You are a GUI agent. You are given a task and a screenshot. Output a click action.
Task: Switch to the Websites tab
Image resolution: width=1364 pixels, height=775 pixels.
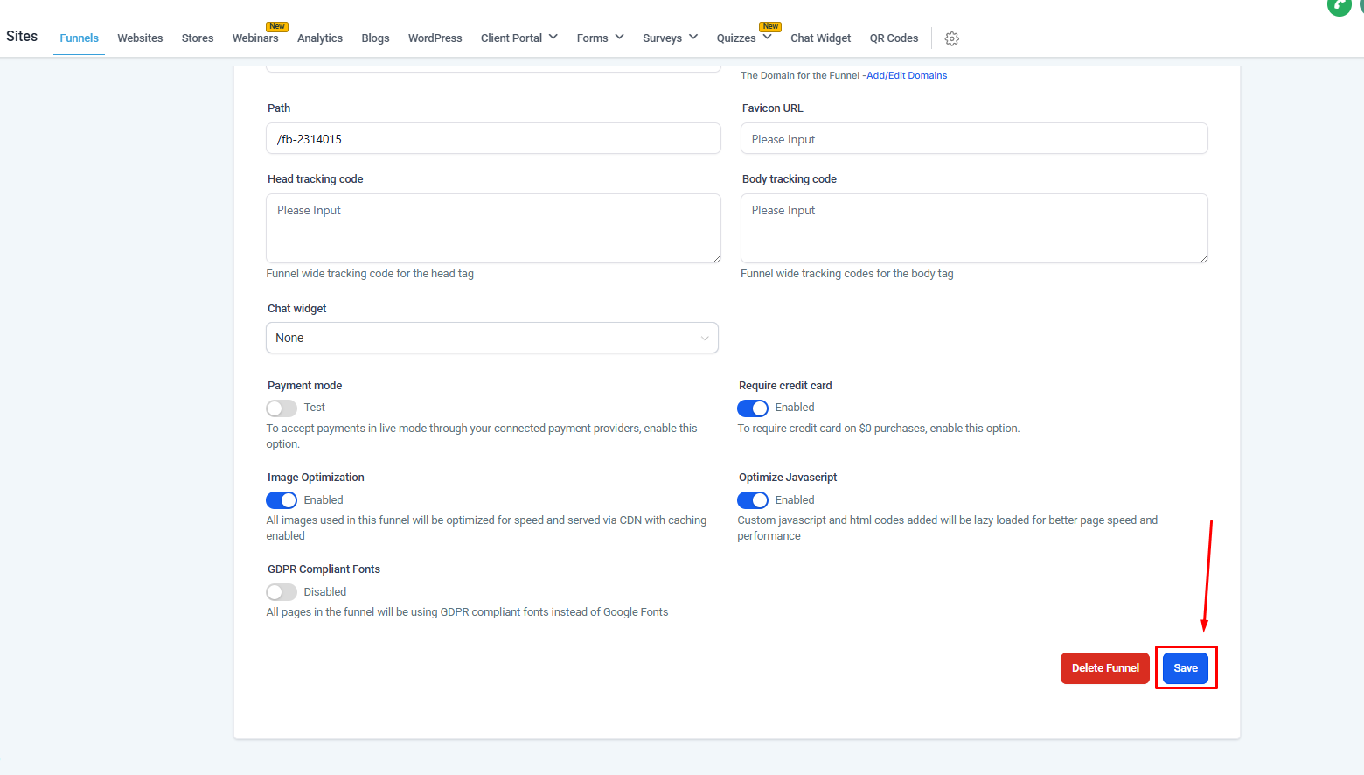click(140, 38)
